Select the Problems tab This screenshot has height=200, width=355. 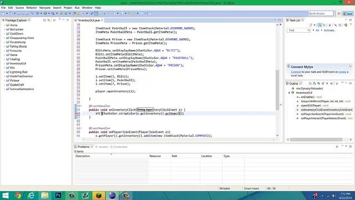pos(83,147)
